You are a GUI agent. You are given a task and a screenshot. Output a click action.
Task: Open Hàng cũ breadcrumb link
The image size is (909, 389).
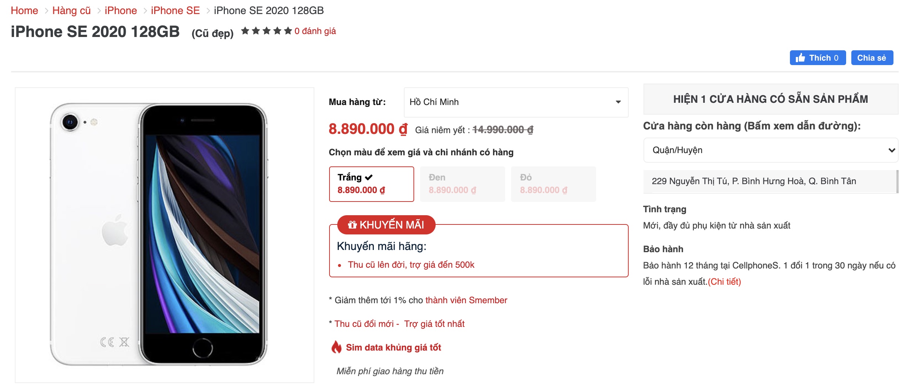(x=71, y=10)
